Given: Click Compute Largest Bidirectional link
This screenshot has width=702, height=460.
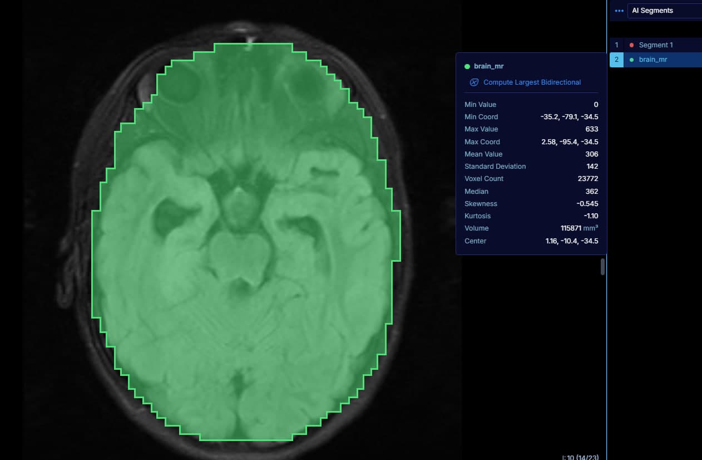Looking at the screenshot, I should click(532, 82).
